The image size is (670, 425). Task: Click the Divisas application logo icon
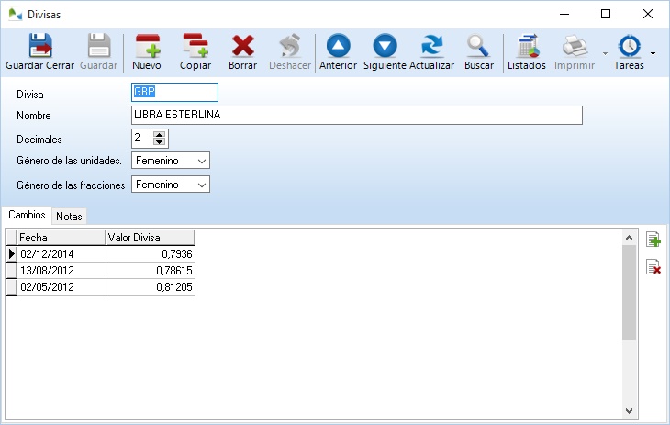tap(15, 14)
